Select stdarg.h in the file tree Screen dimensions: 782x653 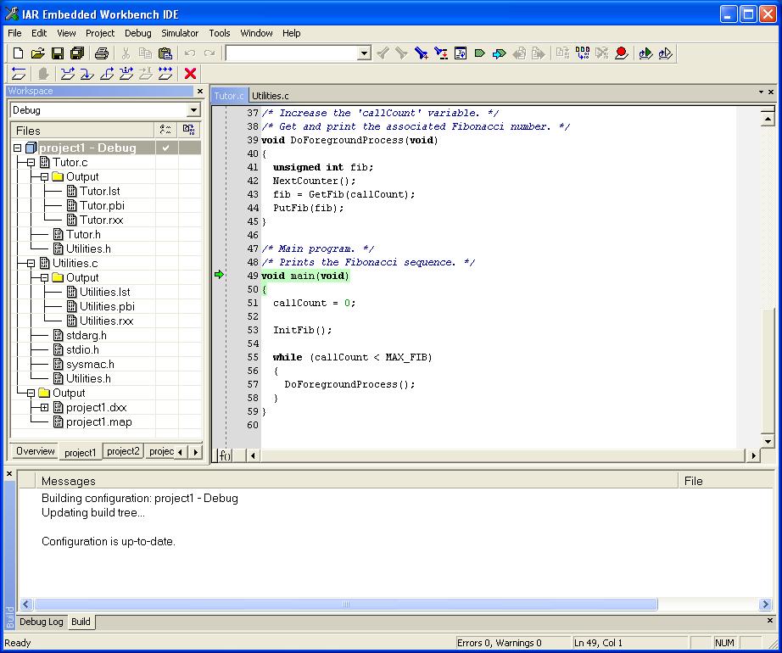coord(87,336)
